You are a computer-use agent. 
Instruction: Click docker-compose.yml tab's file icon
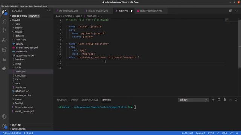pyautogui.click(x=138, y=11)
